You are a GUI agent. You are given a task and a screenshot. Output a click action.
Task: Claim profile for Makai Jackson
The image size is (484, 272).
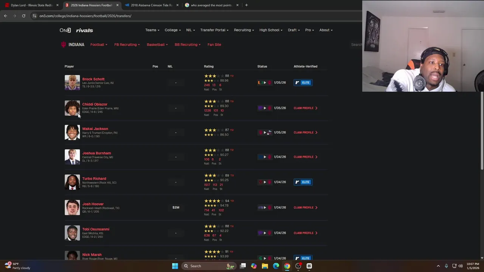pos(306,132)
